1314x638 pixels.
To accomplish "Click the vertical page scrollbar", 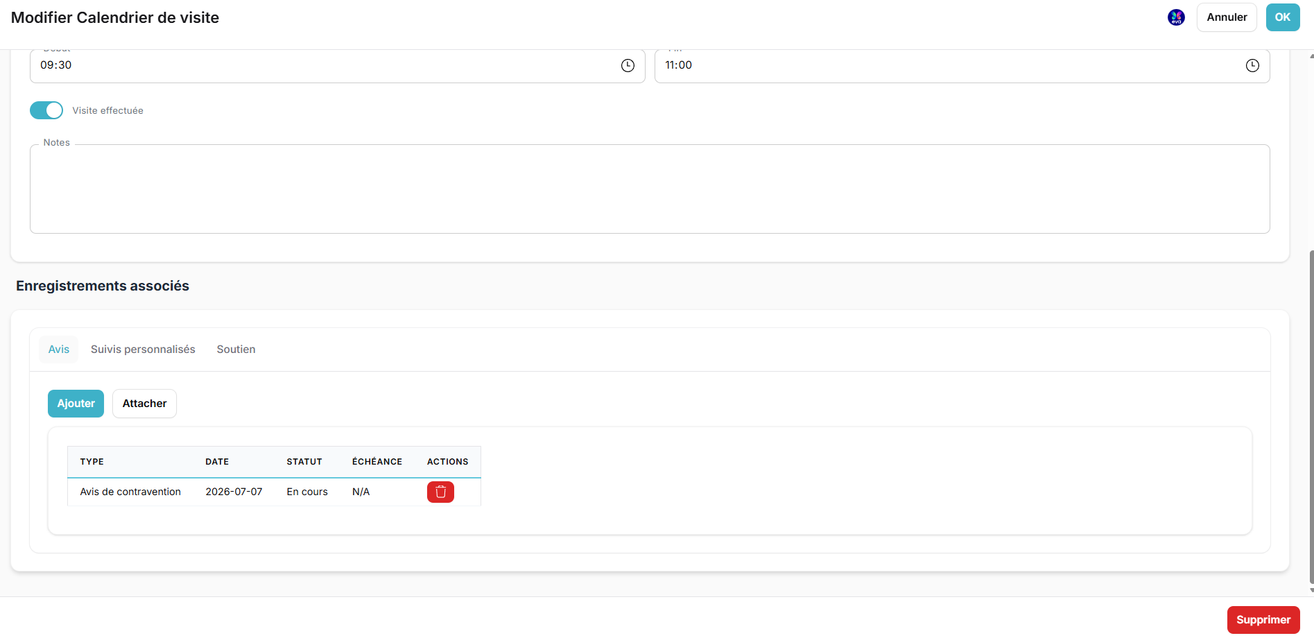I will coord(1311,416).
